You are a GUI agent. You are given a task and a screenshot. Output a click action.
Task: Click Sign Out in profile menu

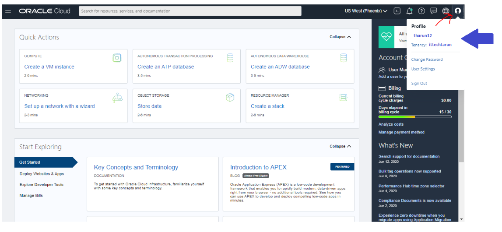pyautogui.click(x=419, y=84)
